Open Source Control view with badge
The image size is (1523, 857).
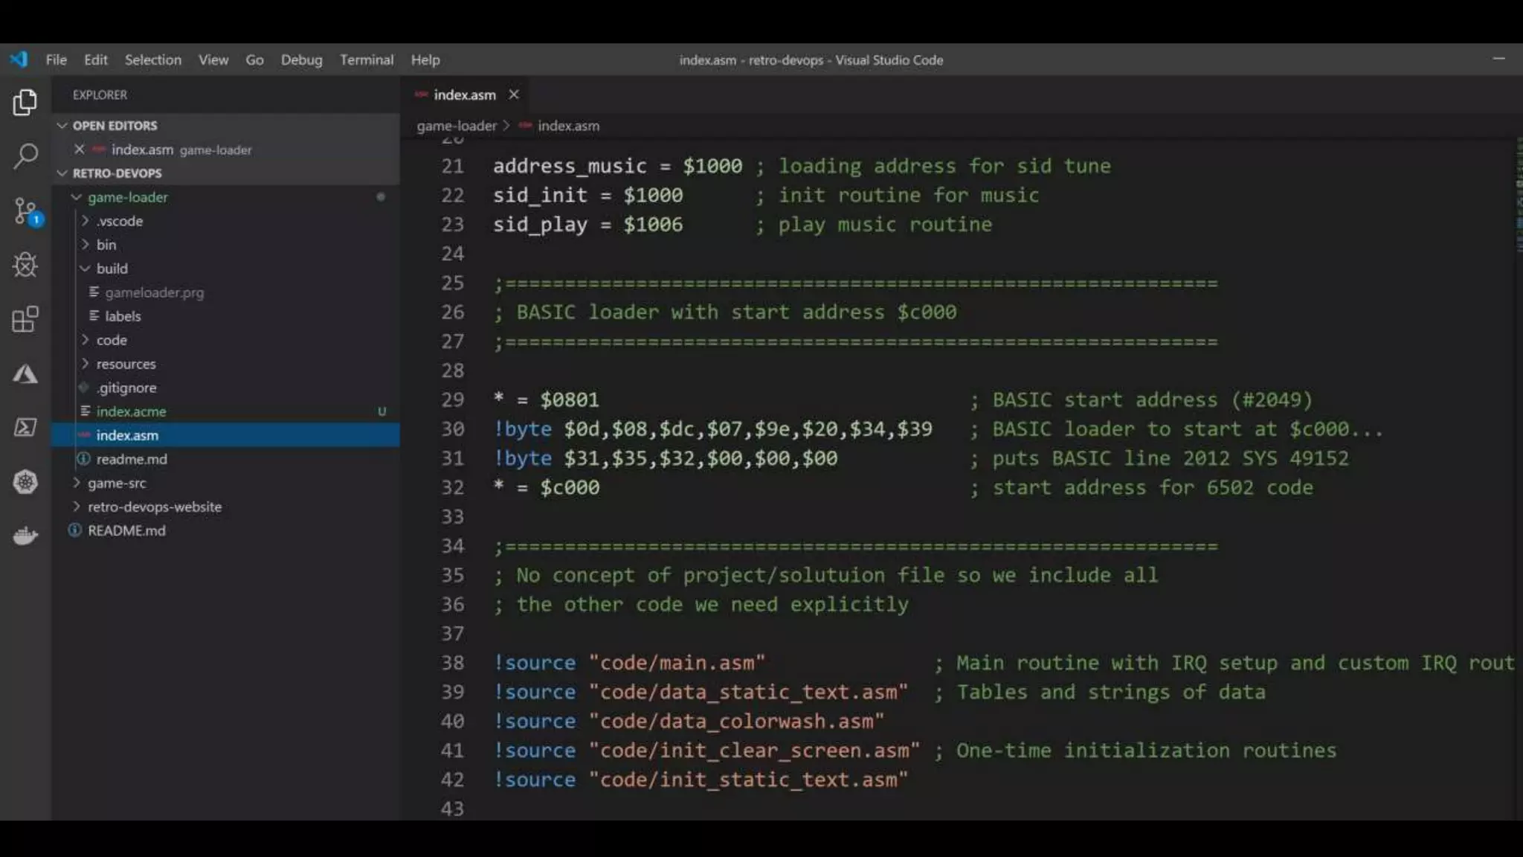25,211
